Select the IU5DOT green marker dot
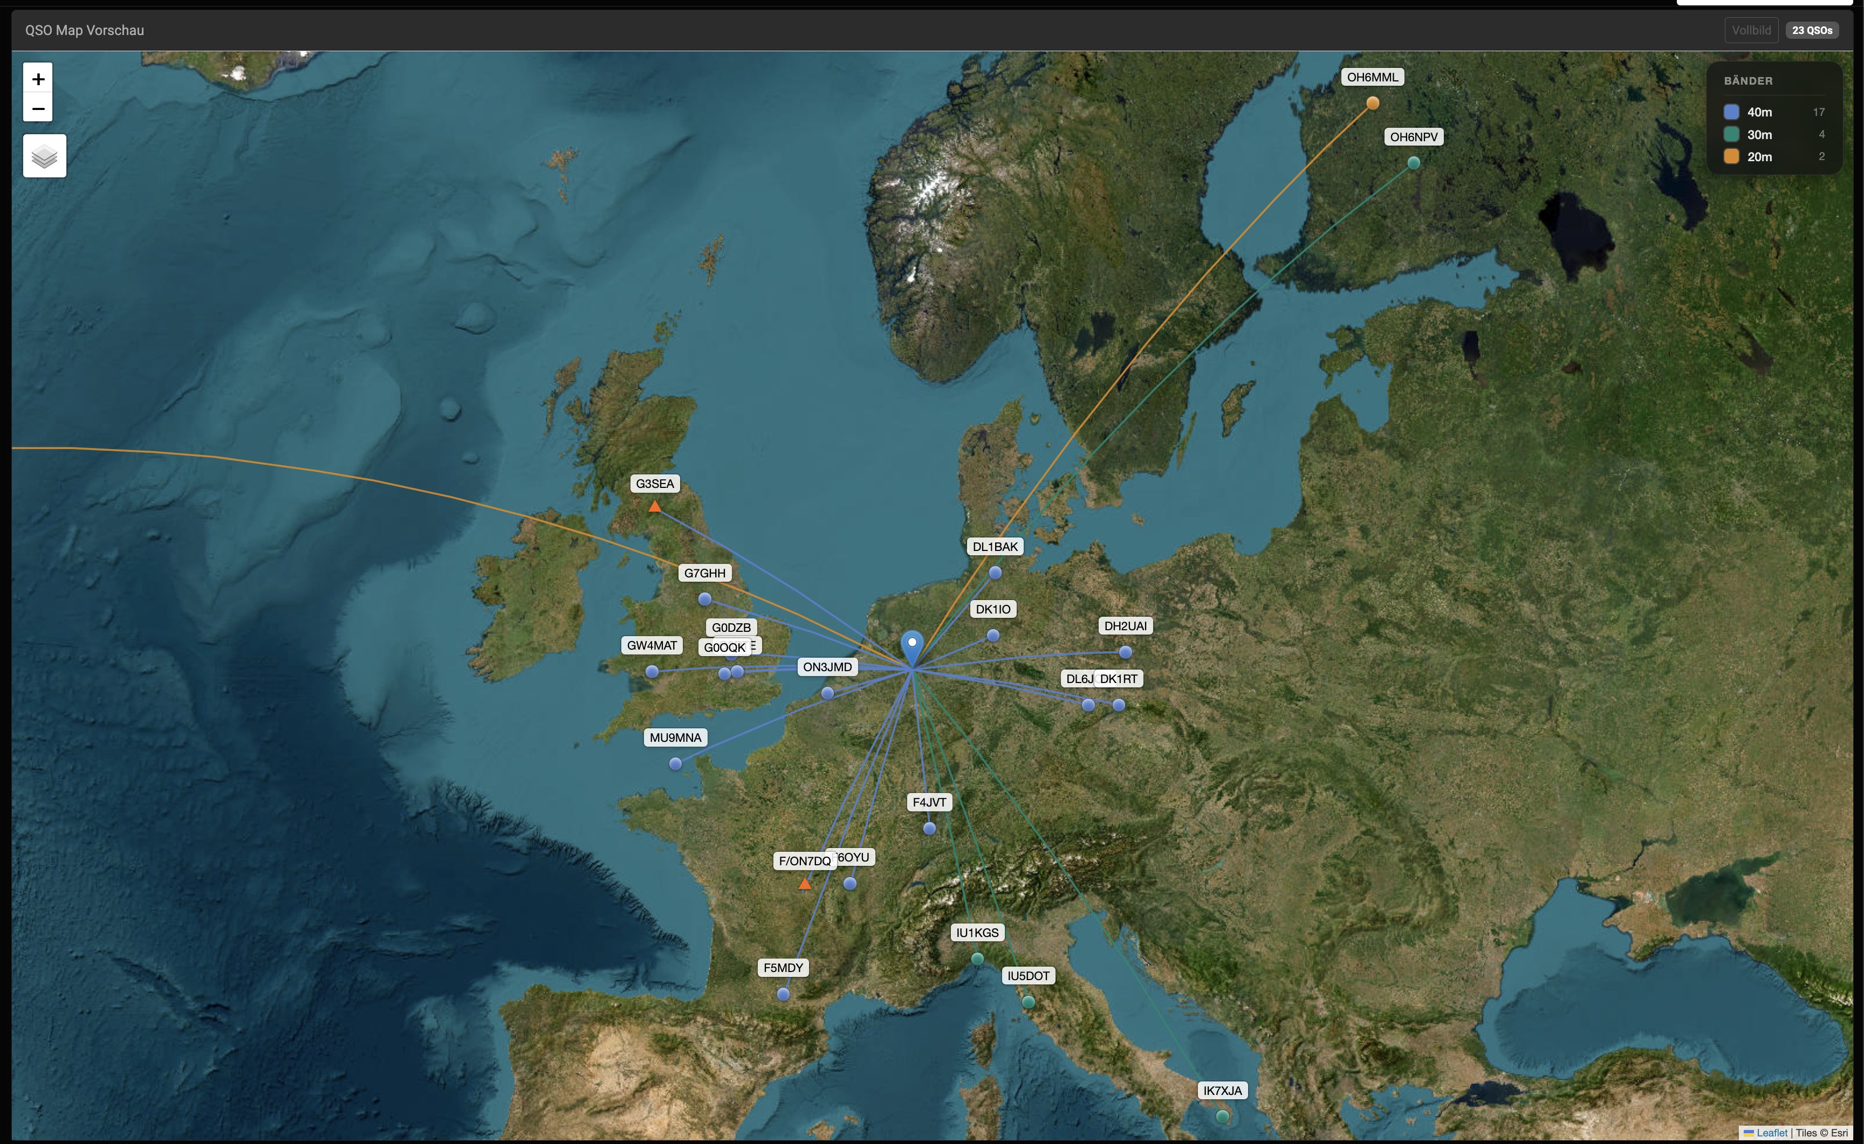Screen dimensions: 1864x1144 pos(1028,1002)
